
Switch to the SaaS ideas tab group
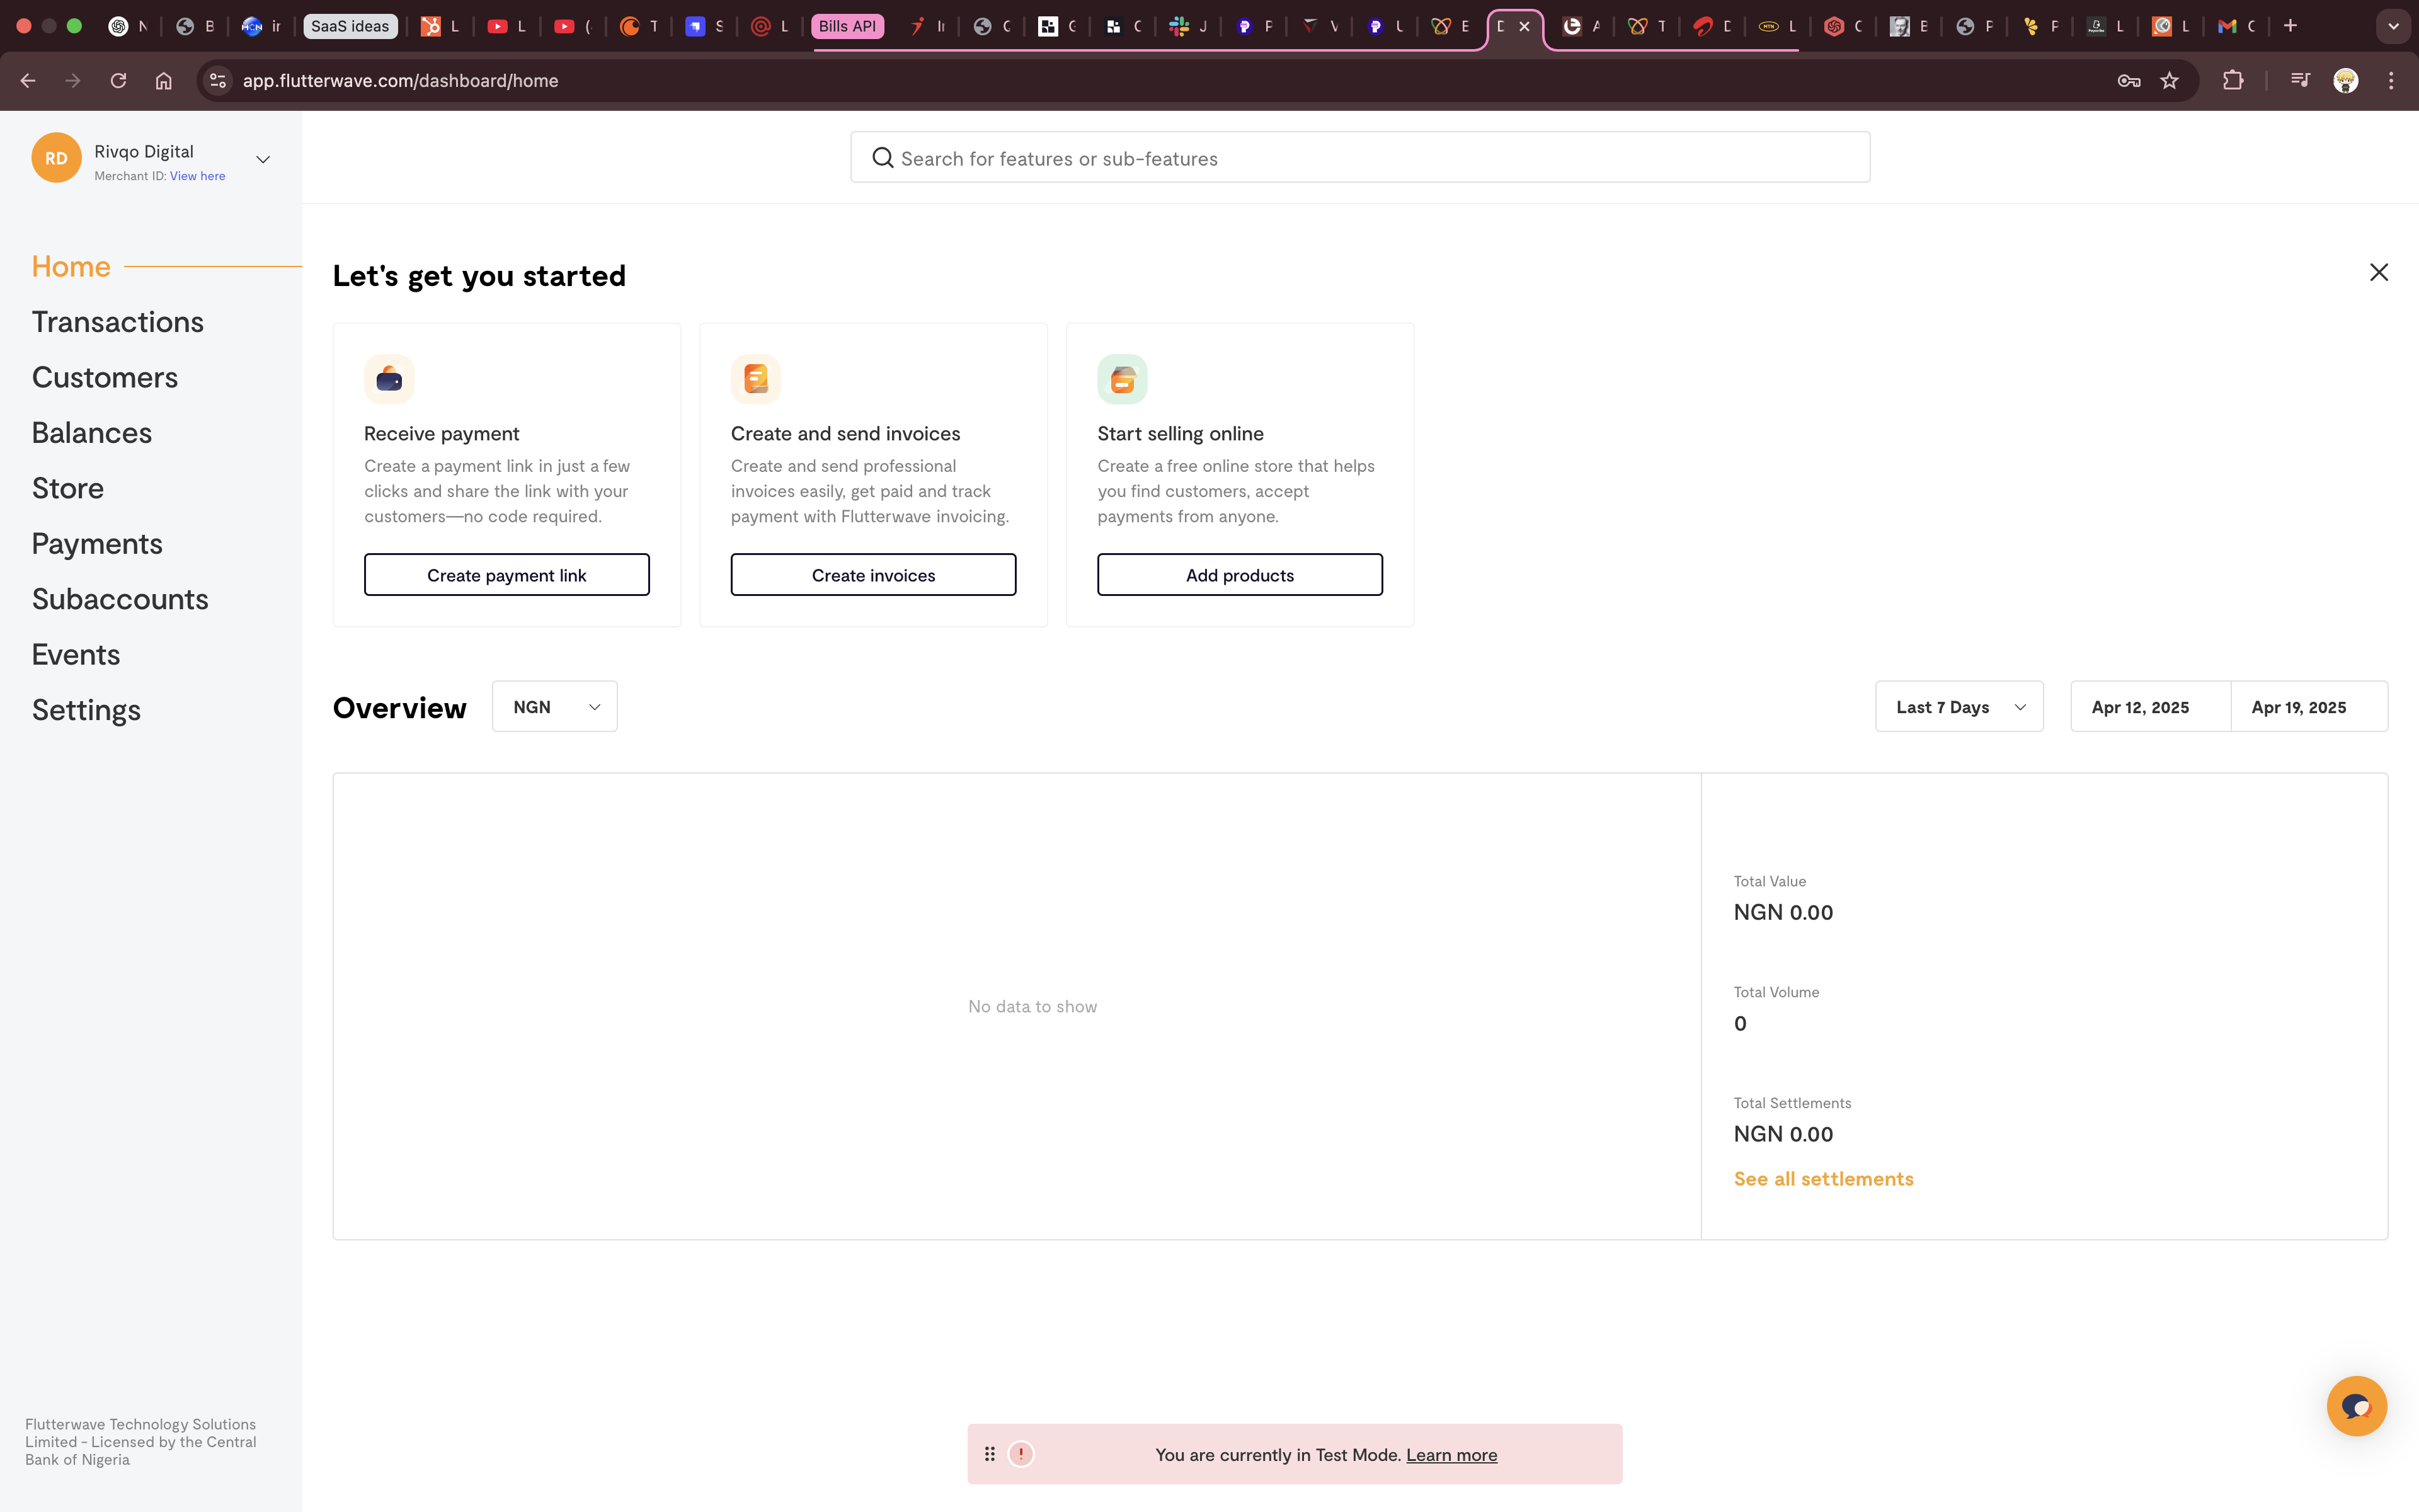[350, 26]
